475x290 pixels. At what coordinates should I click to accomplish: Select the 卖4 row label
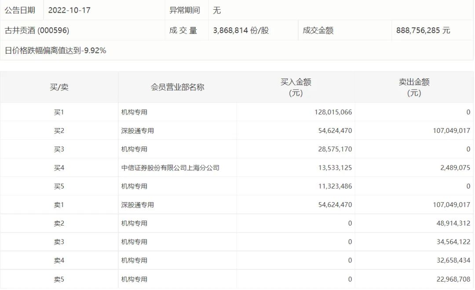pyautogui.click(x=59, y=261)
